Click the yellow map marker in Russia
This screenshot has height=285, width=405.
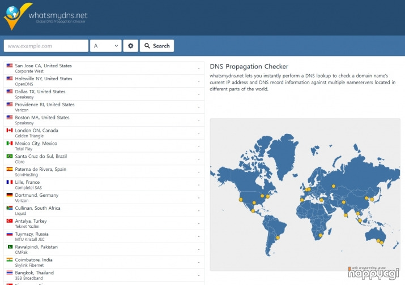[x=334, y=186]
